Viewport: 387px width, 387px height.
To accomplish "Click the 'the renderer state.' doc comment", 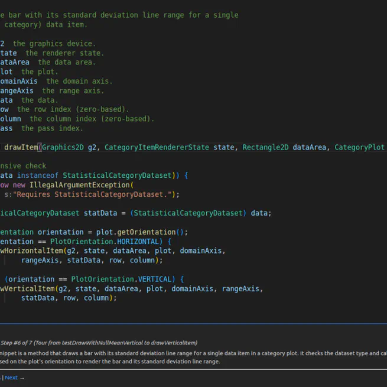I will coord(65,53).
